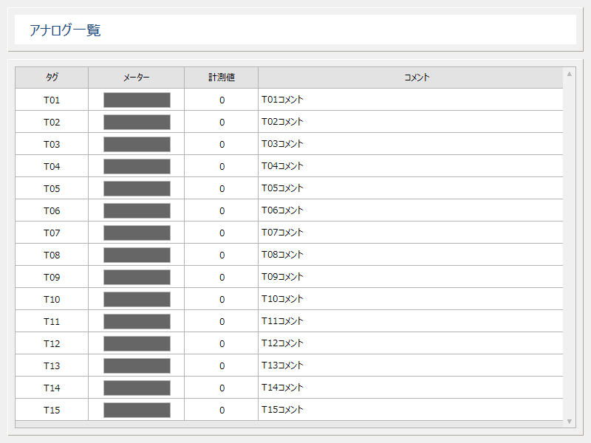Click the meter bar in row T08
The image size is (591, 443).
tap(137, 255)
